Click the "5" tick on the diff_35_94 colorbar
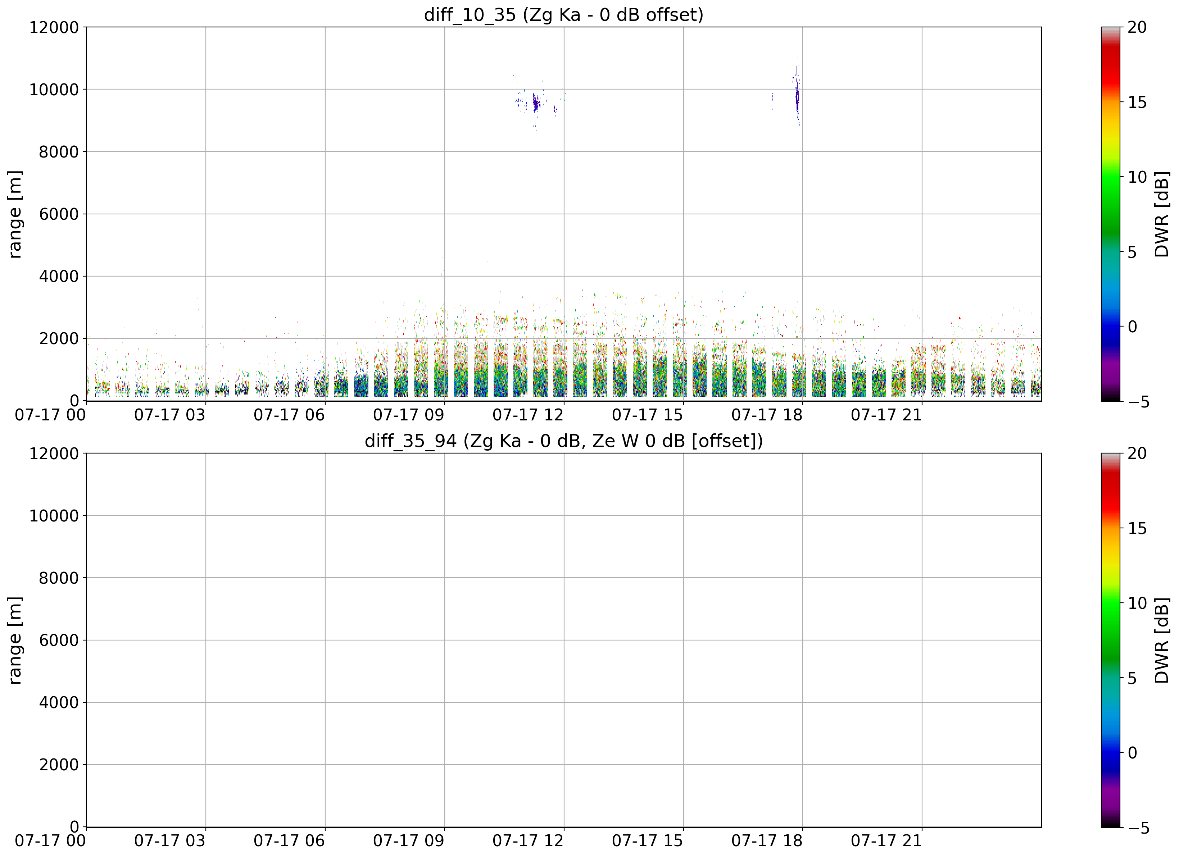Viewport: 1179px width, 857px height. pyautogui.click(x=1132, y=678)
